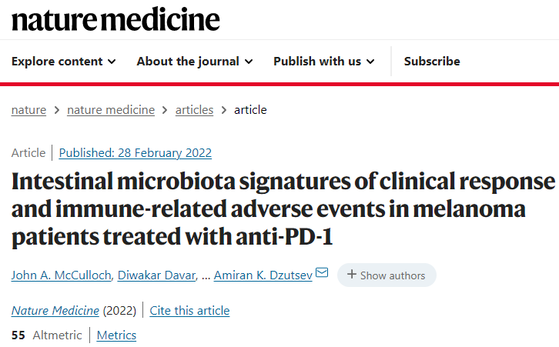Select Cite this article link
Image resolution: width=559 pixels, height=347 pixels.
tap(189, 310)
